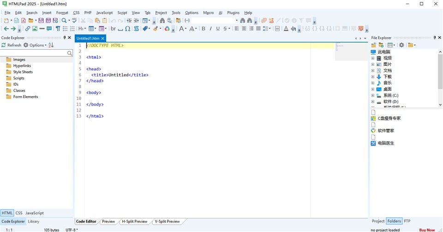Insert a paragraph with pilcrow icon
This screenshot has width=443, height=232.
58,29
